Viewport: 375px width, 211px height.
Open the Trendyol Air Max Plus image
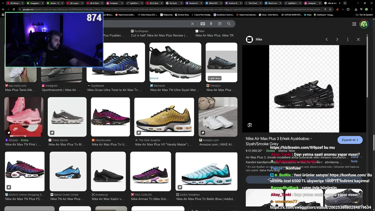point(221,62)
